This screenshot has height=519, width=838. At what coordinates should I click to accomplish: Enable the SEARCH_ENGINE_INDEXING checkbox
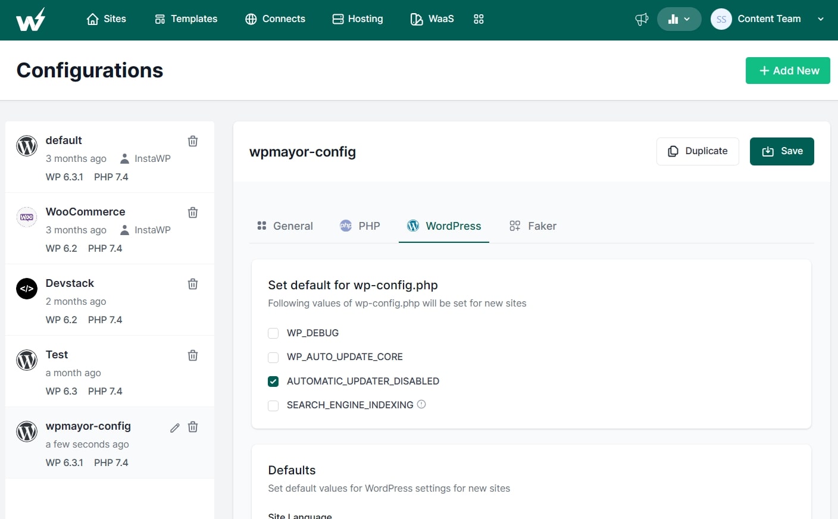(273, 405)
